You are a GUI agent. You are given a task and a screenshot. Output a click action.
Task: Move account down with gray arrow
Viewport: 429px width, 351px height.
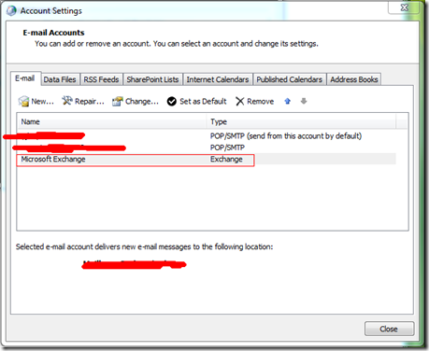coord(304,101)
